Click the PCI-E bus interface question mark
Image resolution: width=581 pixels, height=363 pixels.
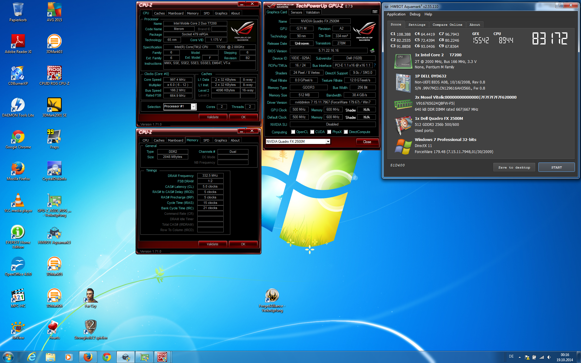coord(375,65)
